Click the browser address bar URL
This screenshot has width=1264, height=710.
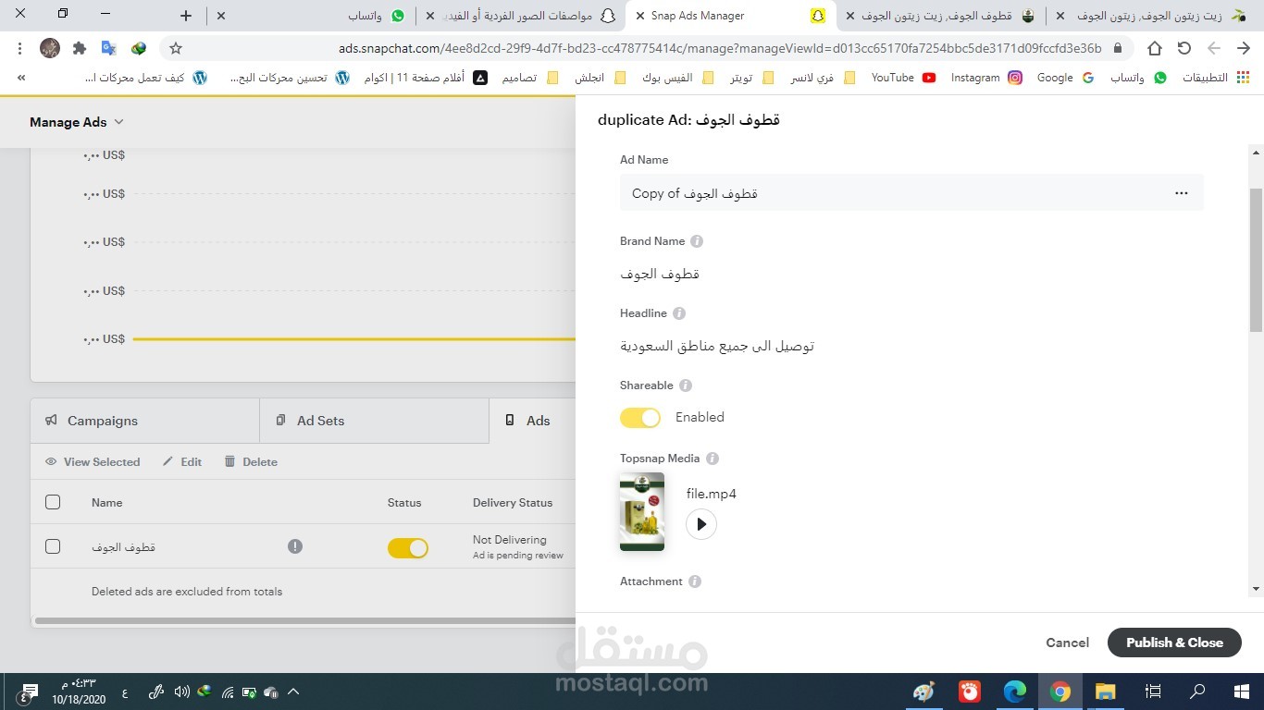point(720,48)
